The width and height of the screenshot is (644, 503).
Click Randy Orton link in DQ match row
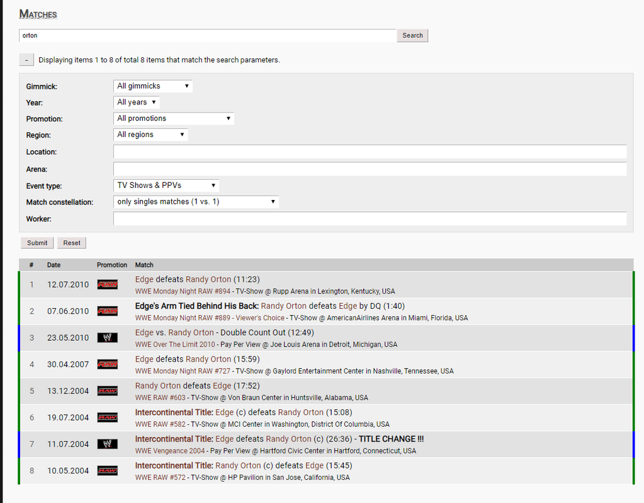[x=284, y=306]
